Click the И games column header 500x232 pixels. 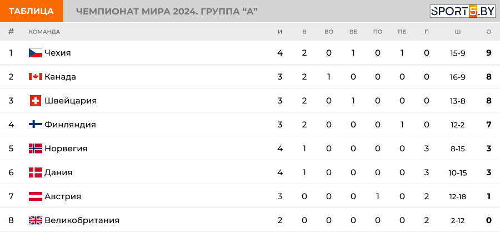[x=280, y=32]
